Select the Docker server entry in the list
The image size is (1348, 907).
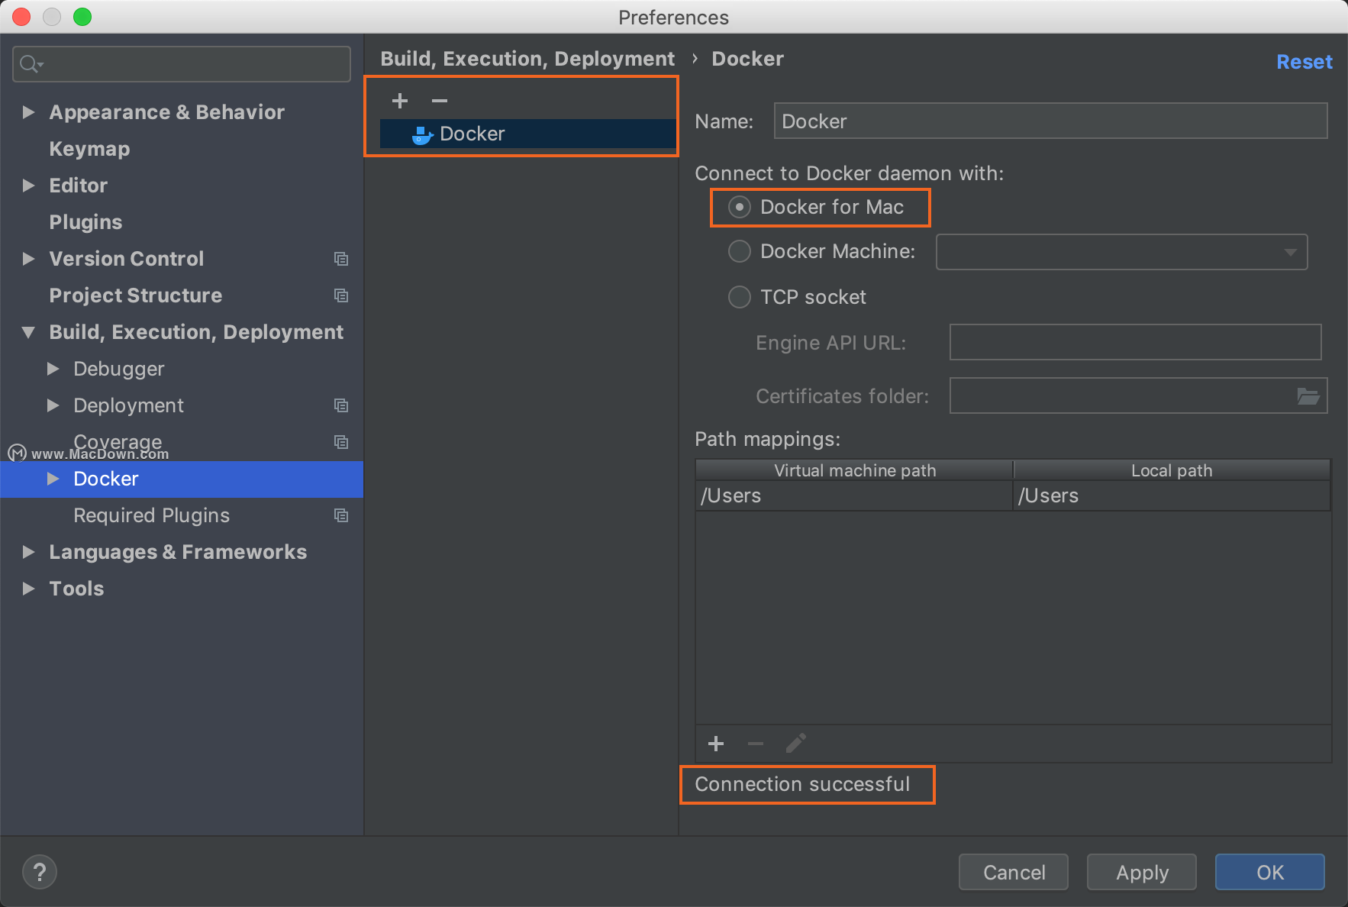[528, 134]
